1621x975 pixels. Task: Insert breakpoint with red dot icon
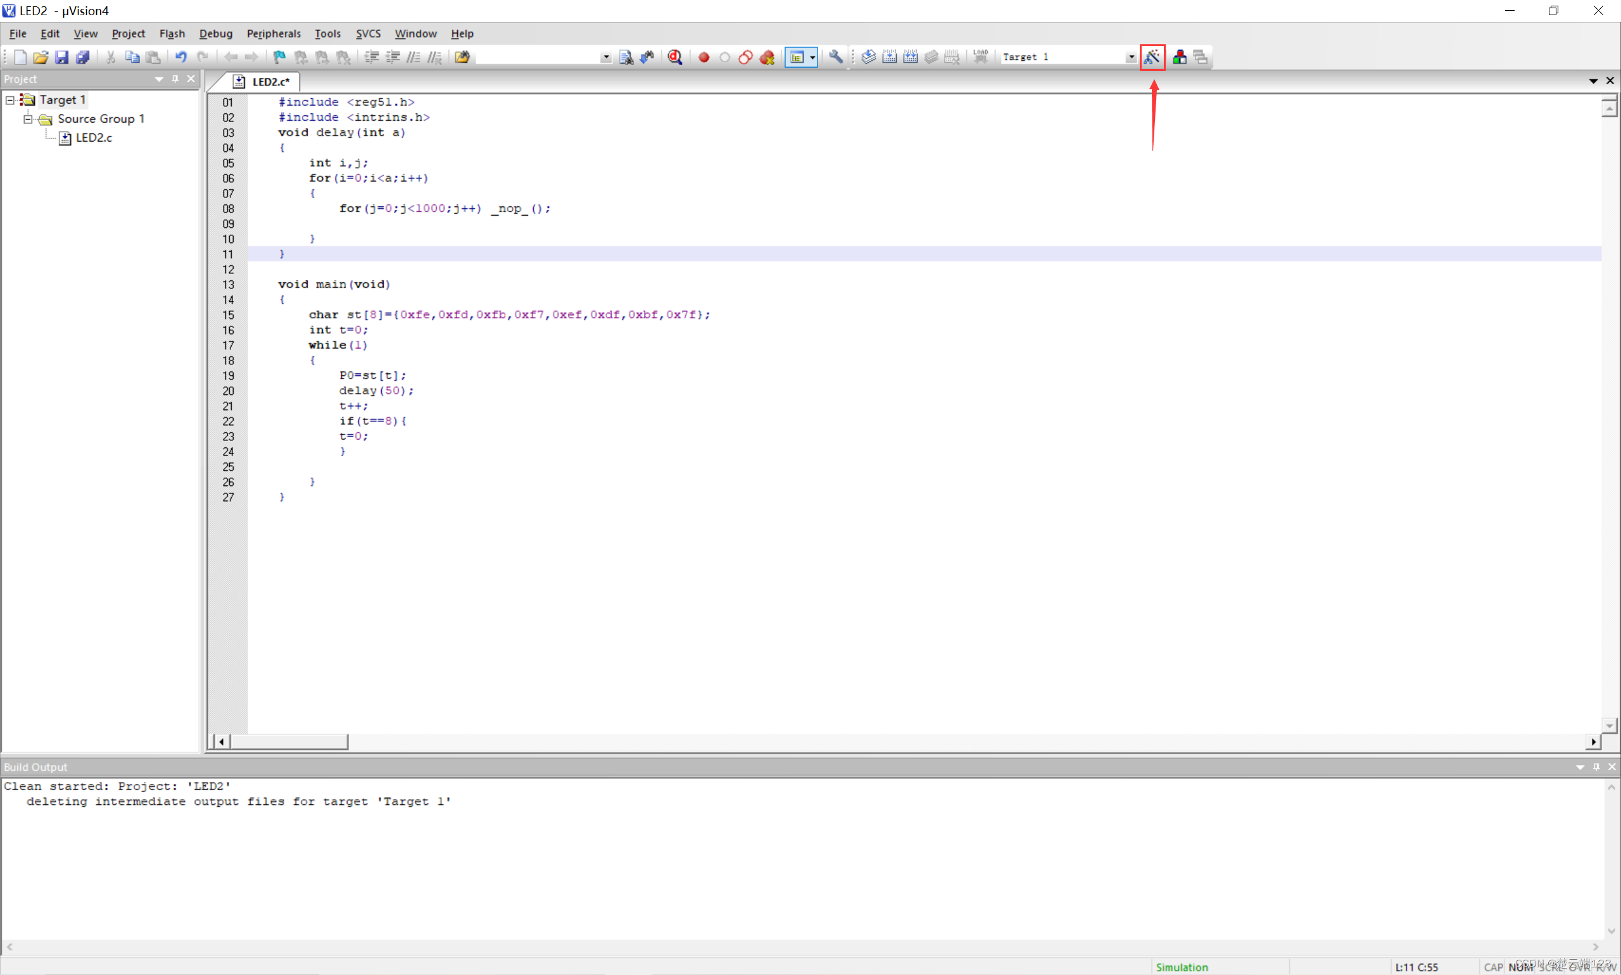coord(703,57)
